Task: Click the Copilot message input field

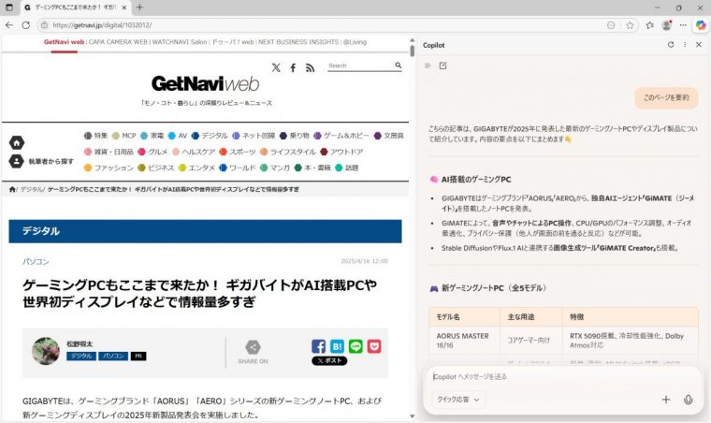Action: (562, 376)
